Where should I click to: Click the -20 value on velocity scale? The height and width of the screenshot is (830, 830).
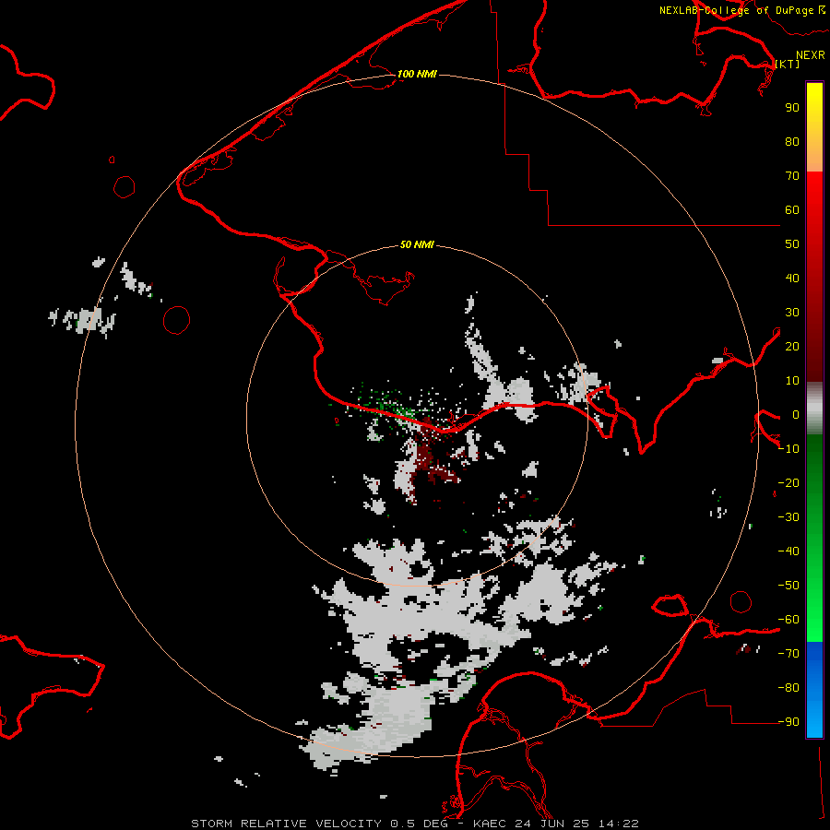(788, 483)
